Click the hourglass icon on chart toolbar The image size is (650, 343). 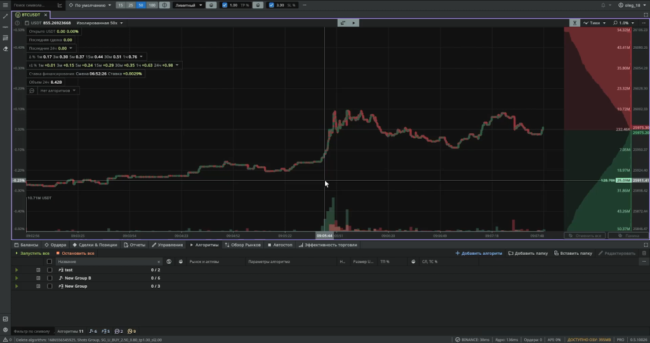(x=574, y=23)
